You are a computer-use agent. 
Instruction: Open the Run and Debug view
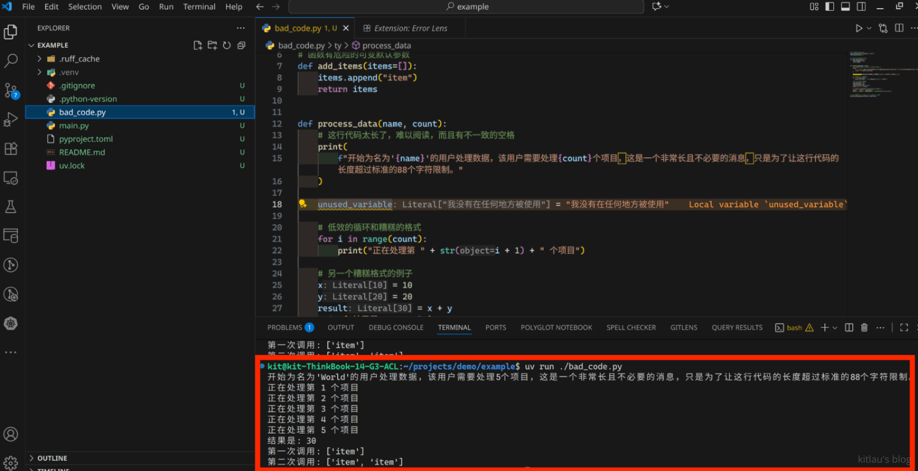[x=11, y=119]
